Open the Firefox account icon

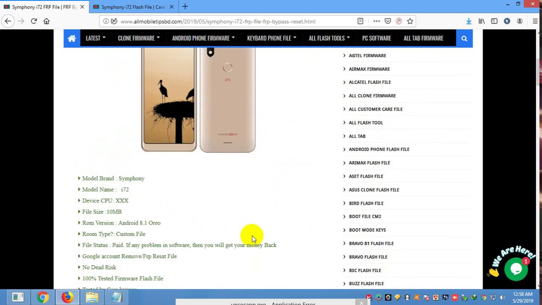pos(520,21)
